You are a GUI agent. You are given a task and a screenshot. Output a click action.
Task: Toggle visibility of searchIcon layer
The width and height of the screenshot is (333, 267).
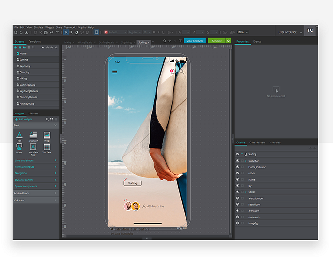(x=238, y=204)
